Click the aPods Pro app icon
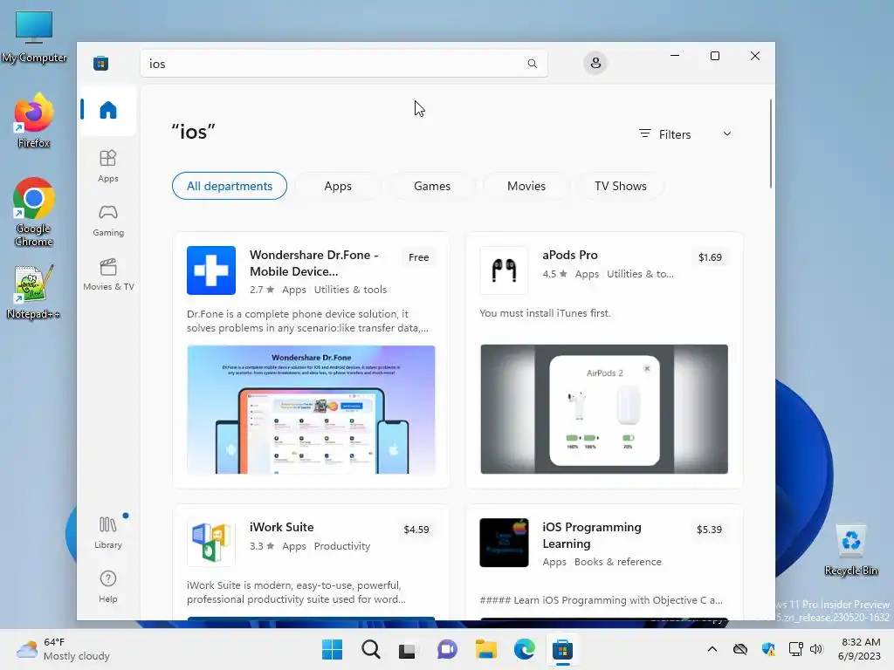Viewport: 894px width, 670px height. pyautogui.click(x=504, y=270)
